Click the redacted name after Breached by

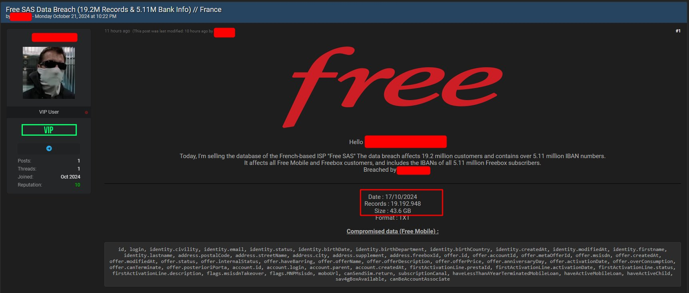coord(413,171)
